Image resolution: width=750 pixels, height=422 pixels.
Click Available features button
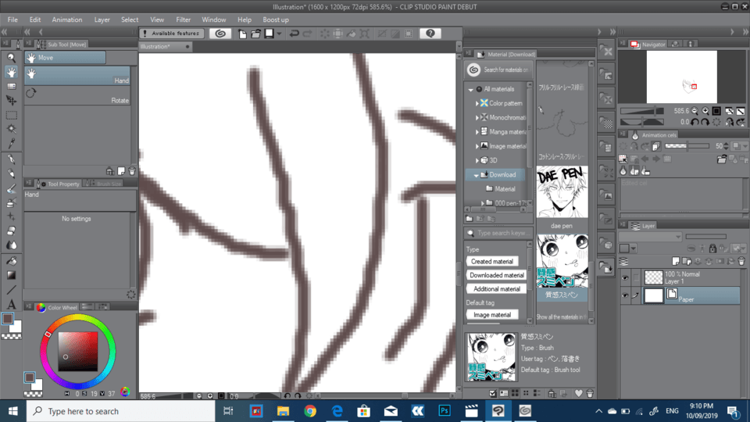coord(172,34)
